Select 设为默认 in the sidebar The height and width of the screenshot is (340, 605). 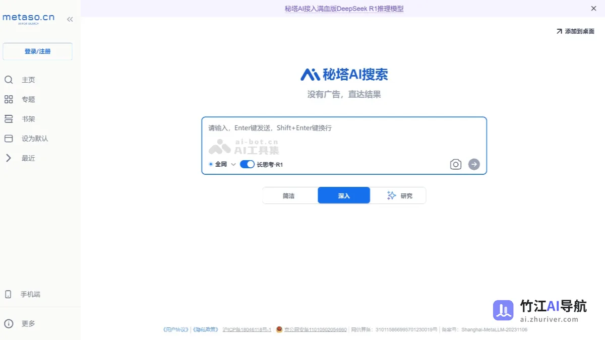coord(35,139)
